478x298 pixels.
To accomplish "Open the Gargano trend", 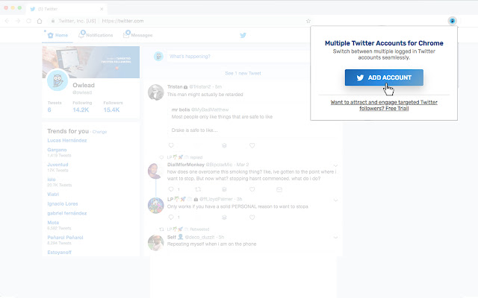I will click(x=57, y=150).
